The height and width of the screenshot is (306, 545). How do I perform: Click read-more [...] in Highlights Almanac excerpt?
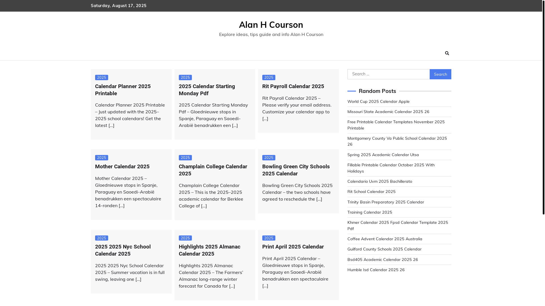[x=232, y=286]
